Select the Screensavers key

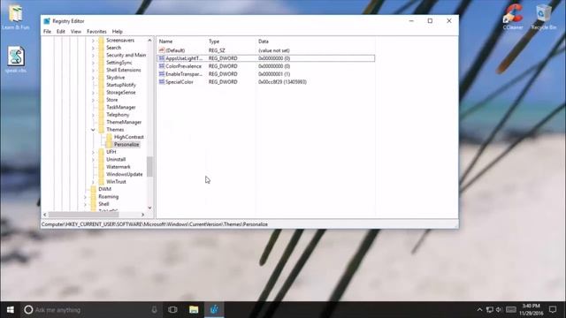[x=120, y=41]
